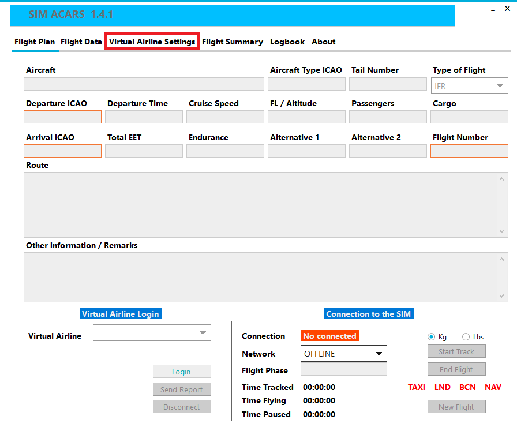Viewport: 517px width, 427px height.
Task: Click the Departure ICAO field
Action: click(x=62, y=117)
